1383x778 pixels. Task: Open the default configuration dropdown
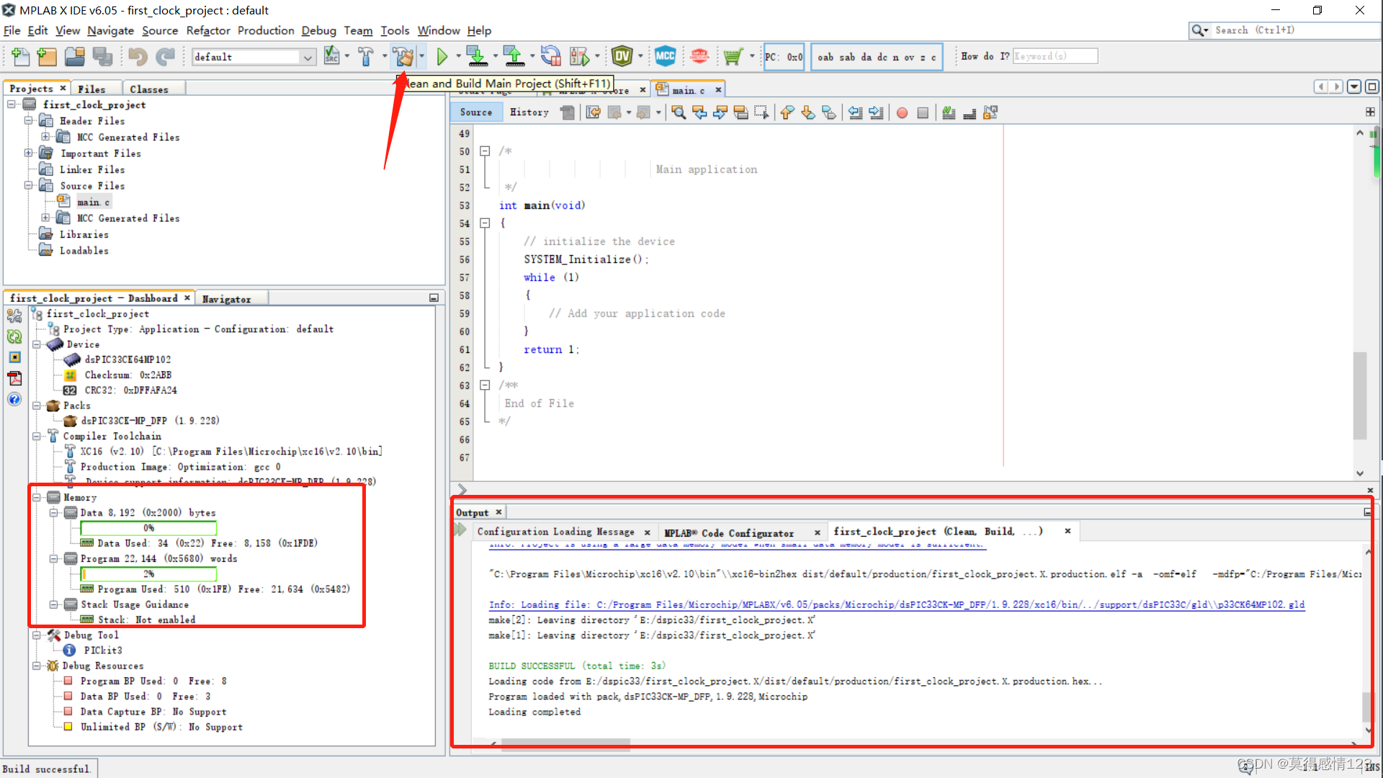click(308, 57)
